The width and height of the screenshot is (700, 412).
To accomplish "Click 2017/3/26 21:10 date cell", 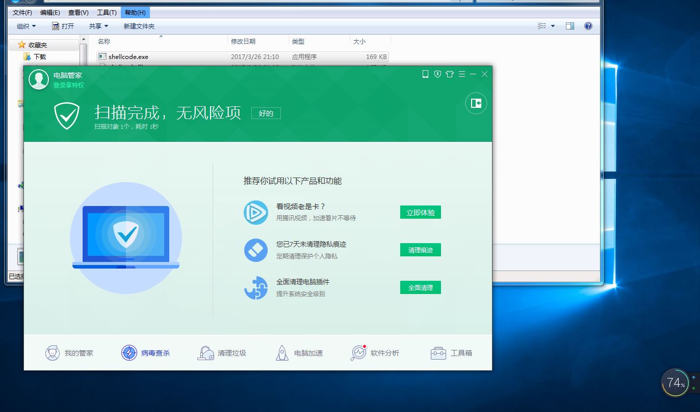I will click(x=255, y=57).
